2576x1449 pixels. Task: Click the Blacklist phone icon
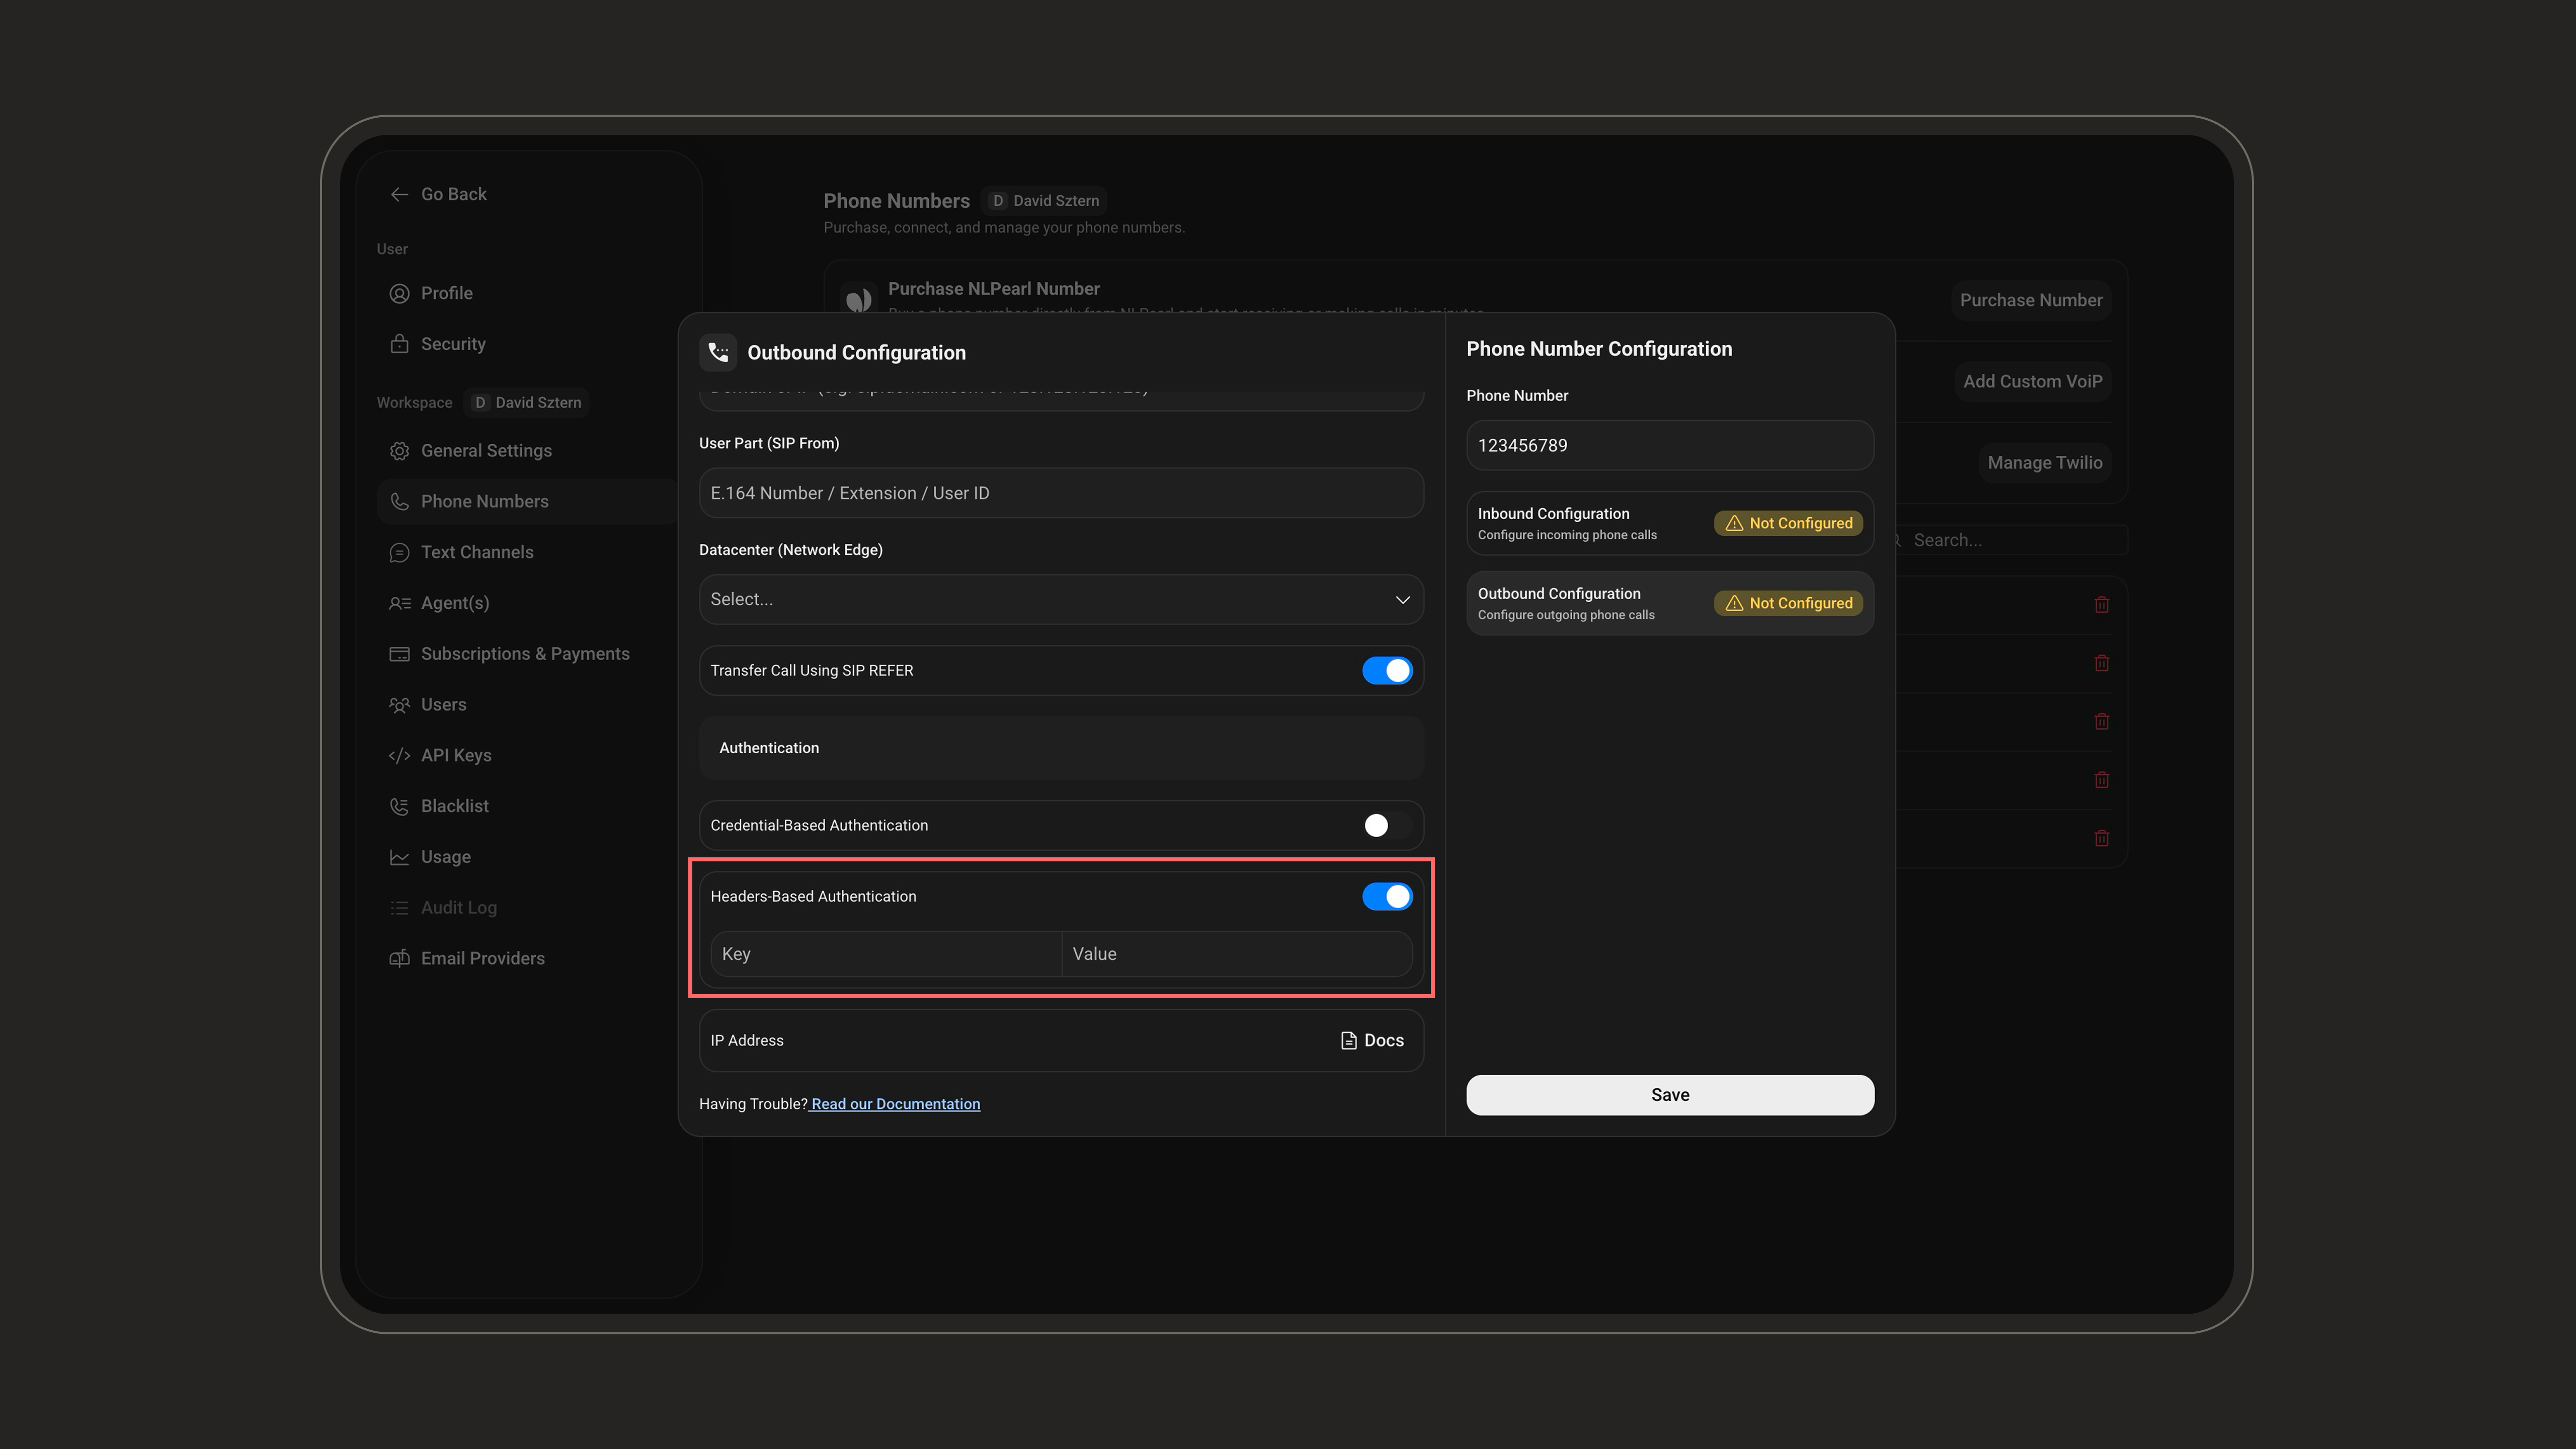399,806
